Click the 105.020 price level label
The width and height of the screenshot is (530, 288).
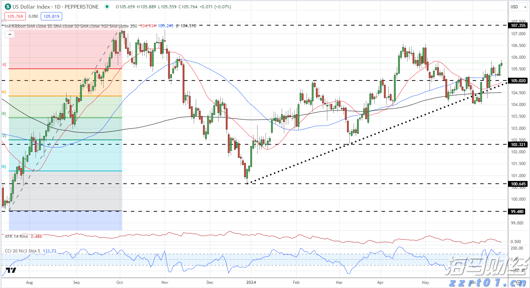pyautogui.click(x=518, y=81)
